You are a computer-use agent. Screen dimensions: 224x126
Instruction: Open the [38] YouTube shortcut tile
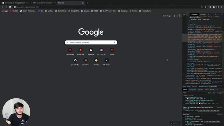coord(70,51)
